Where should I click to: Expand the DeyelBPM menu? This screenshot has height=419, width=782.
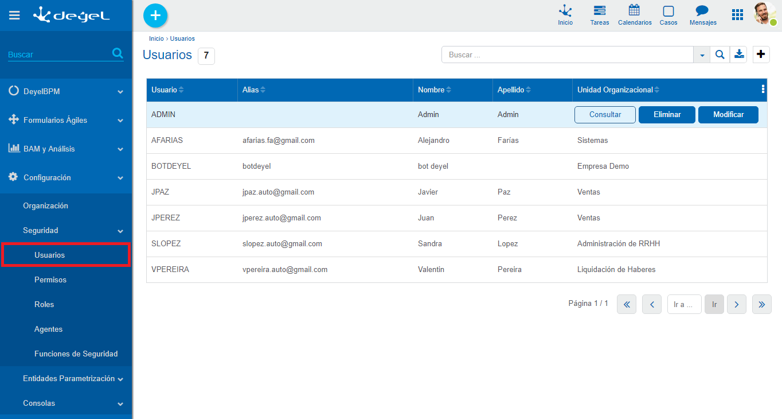[x=66, y=91]
